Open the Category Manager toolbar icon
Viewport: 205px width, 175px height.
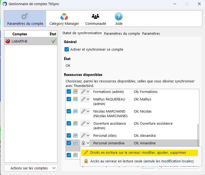click(x=64, y=17)
